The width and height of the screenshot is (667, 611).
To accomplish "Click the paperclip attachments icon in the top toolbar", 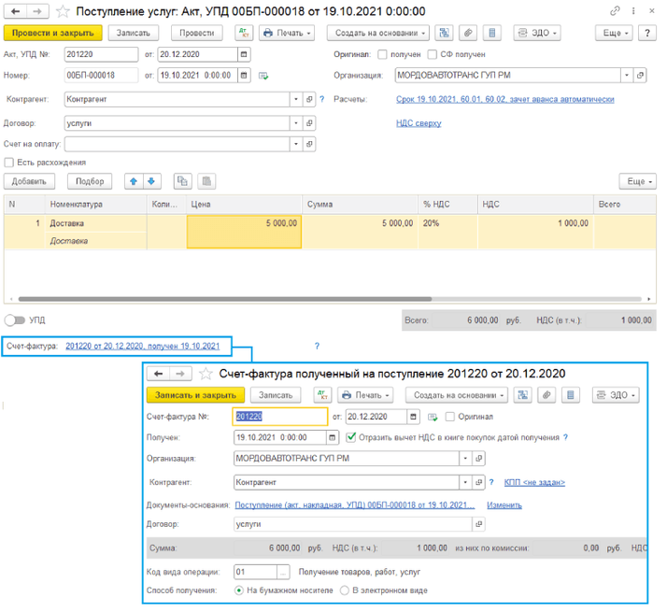I will pos(470,33).
